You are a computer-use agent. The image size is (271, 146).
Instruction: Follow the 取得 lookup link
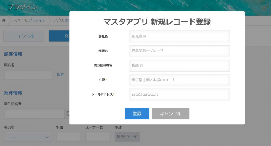pyautogui.click(x=60, y=75)
